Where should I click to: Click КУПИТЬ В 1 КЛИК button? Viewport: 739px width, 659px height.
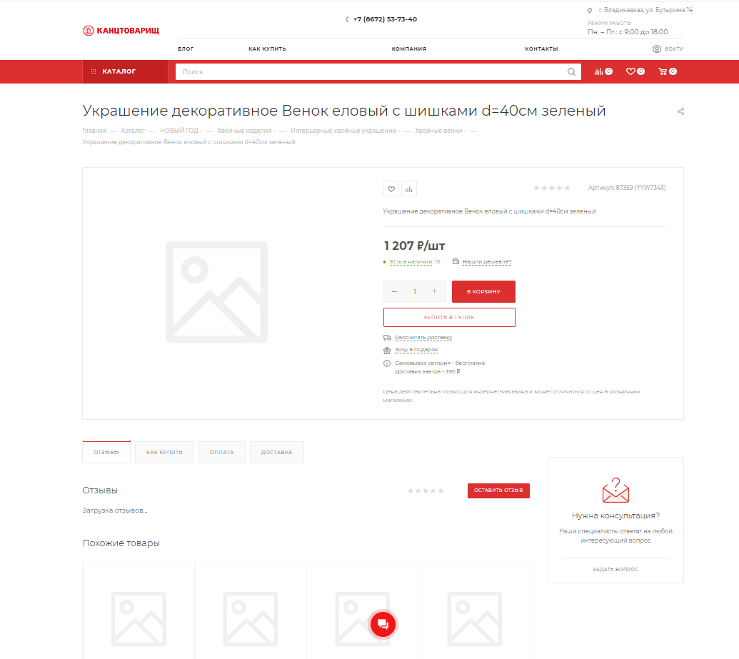coord(449,317)
